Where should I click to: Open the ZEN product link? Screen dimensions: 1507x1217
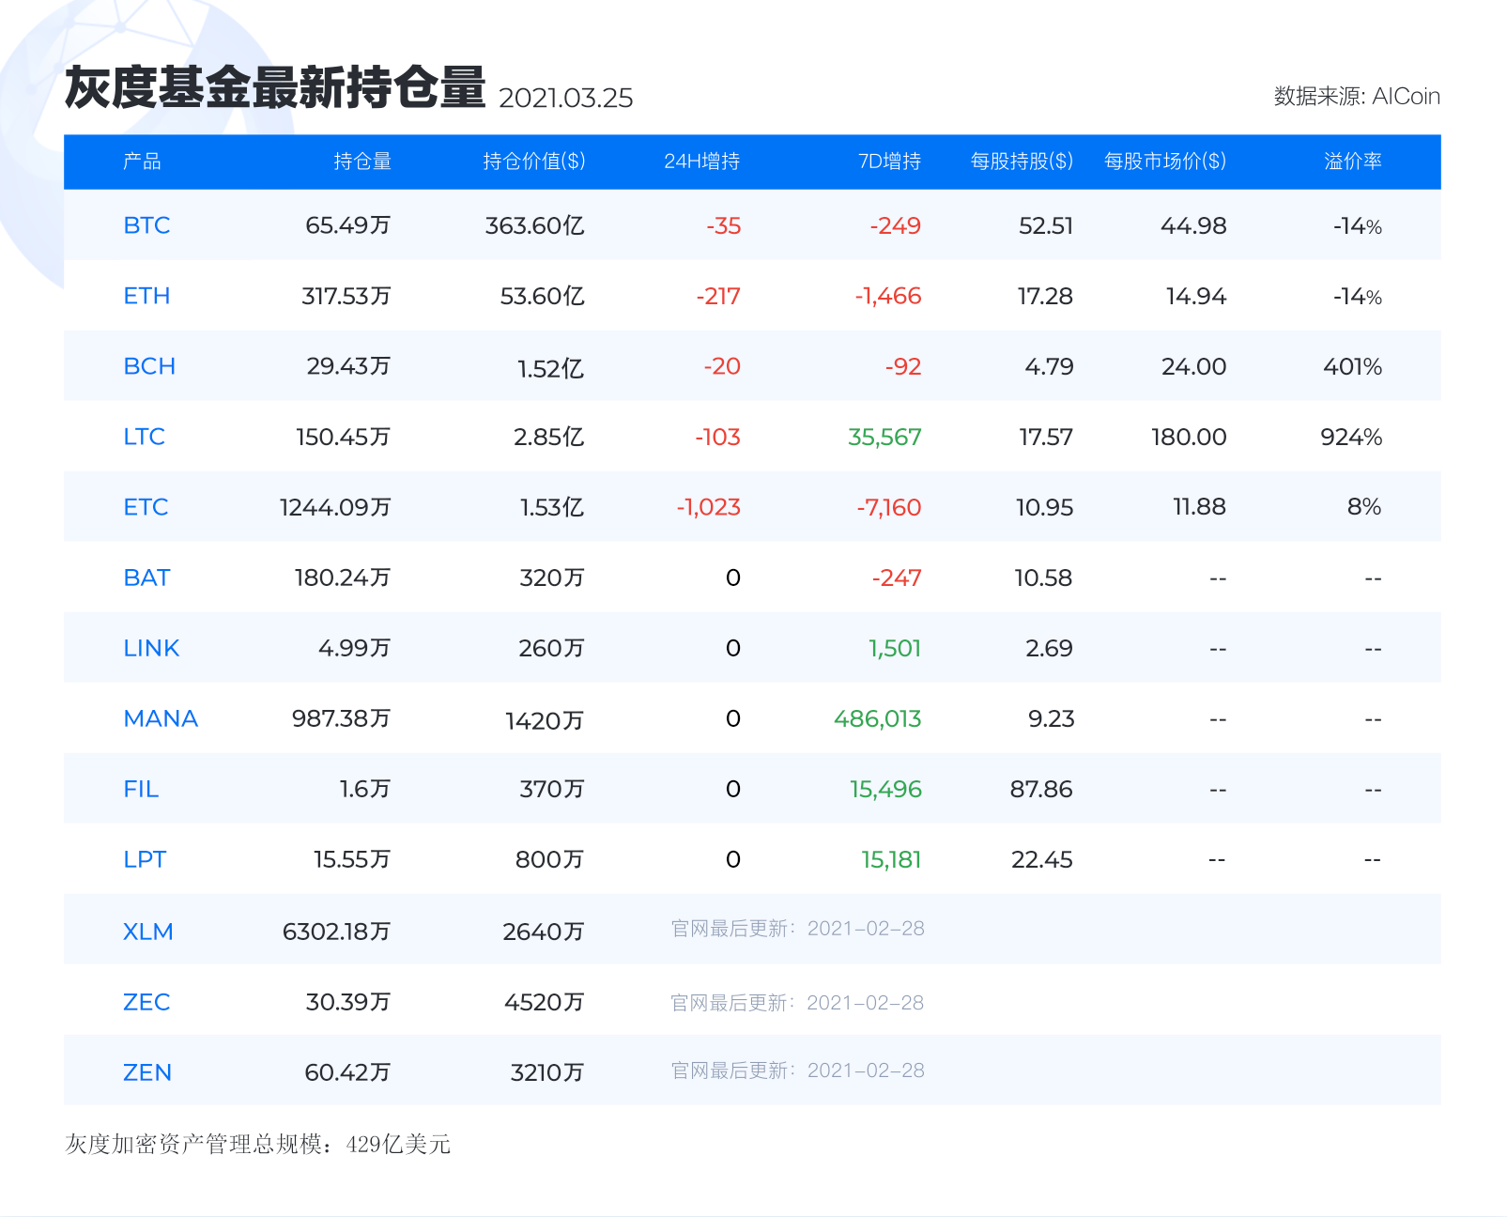pyautogui.click(x=147, y=1072)
